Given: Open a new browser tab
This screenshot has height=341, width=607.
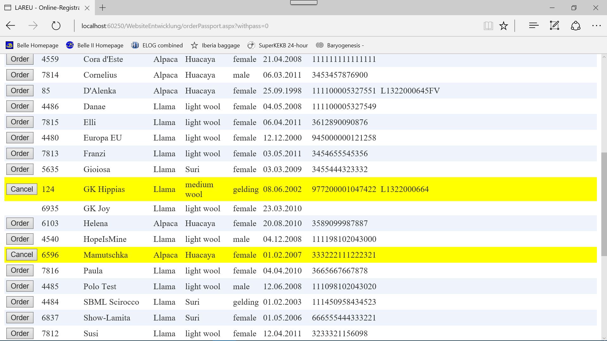Looking at the screenshot, I should (x=102, y=8).
